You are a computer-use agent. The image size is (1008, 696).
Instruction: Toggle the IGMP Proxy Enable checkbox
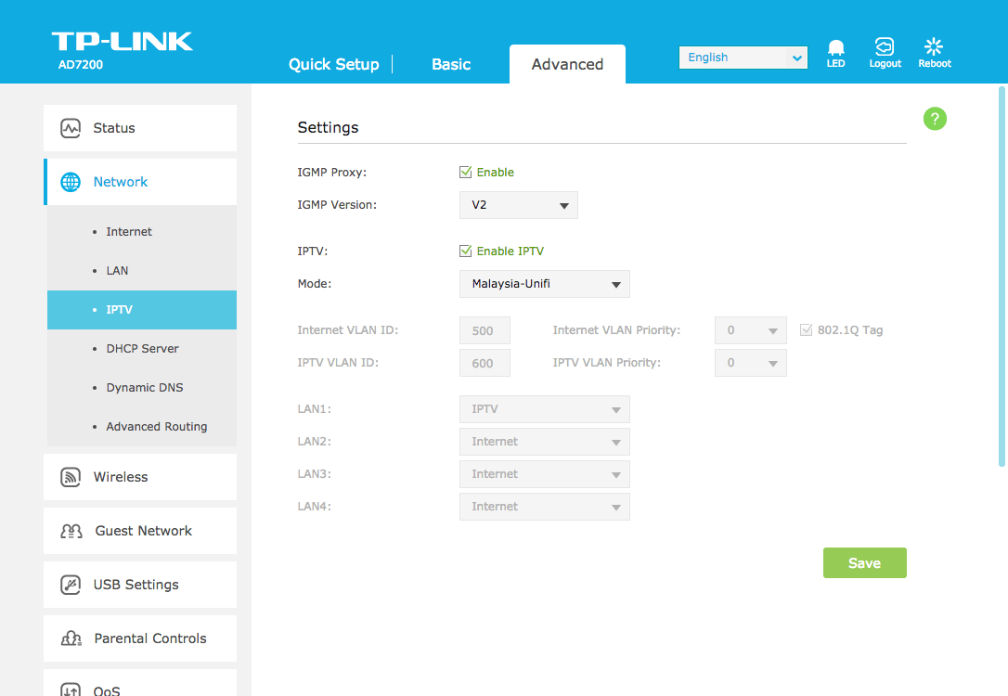coord(466,172)
